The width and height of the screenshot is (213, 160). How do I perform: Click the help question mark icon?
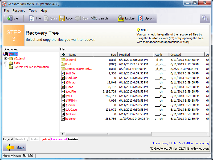204,18
